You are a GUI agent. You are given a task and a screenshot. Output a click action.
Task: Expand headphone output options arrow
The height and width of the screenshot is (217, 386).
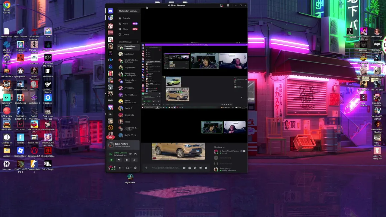pyautogui.click(x=131, y=168)
